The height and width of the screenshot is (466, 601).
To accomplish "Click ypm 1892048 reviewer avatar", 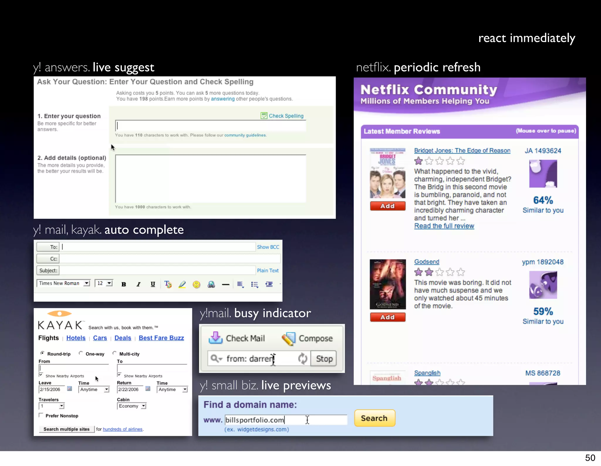I will 543,285.
